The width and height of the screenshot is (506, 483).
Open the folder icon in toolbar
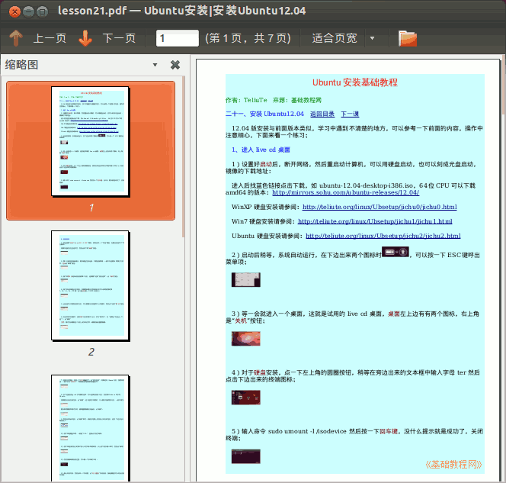(x=408, y=38)
